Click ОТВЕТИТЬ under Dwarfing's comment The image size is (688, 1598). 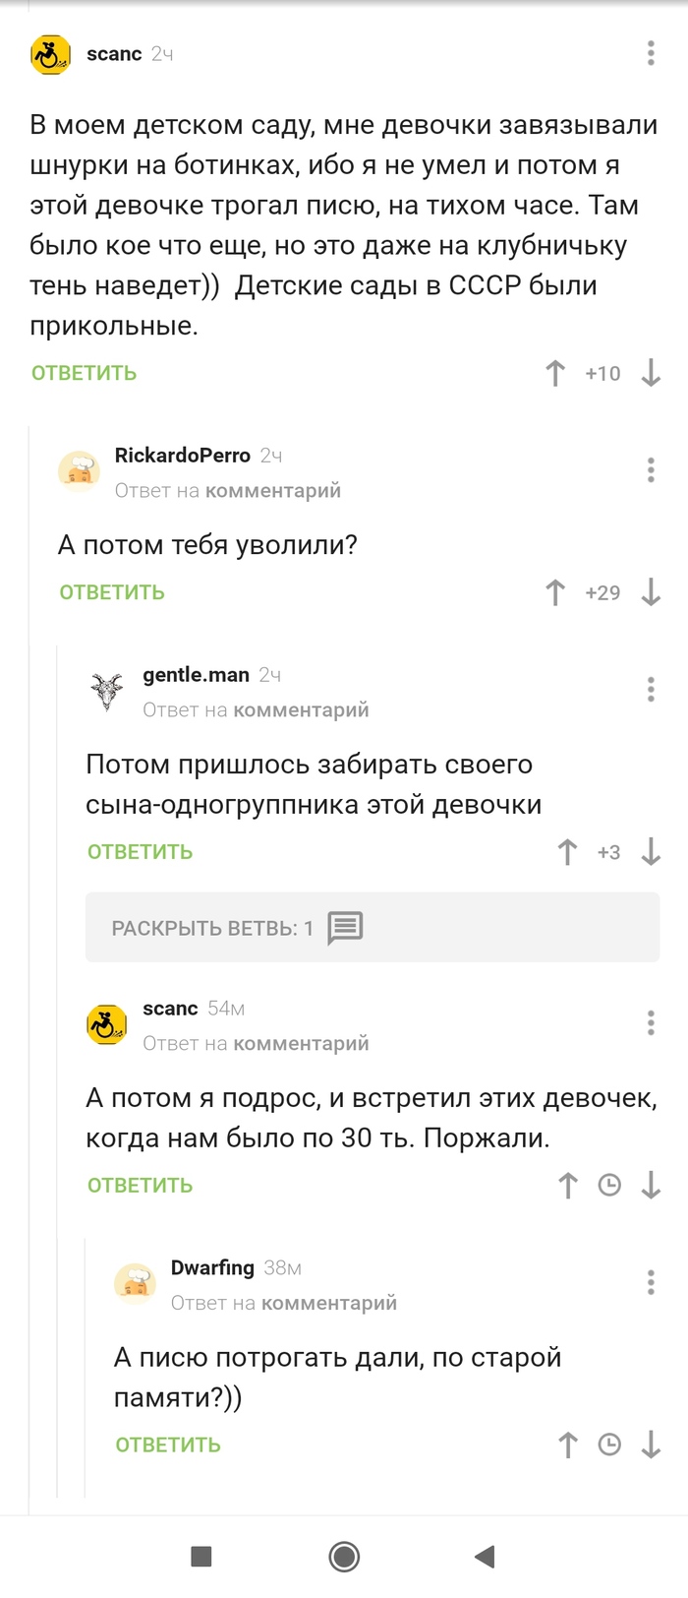click(x=167, y=1444)
